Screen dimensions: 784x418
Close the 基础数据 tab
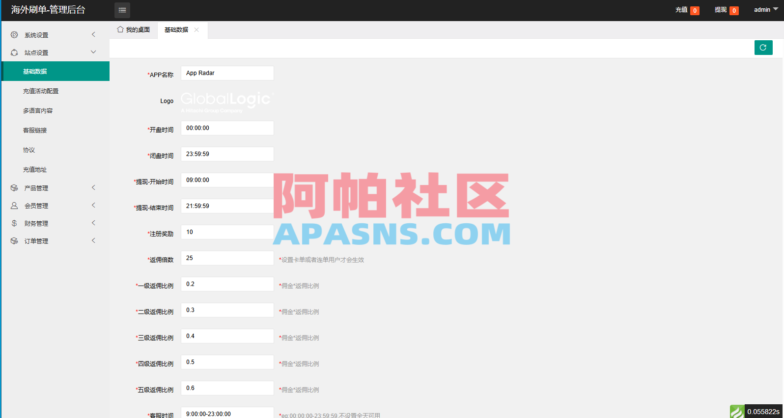coord(196,30)
